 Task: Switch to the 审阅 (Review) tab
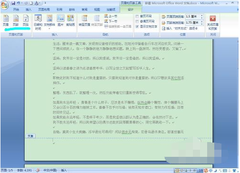[x=84, y=10]
